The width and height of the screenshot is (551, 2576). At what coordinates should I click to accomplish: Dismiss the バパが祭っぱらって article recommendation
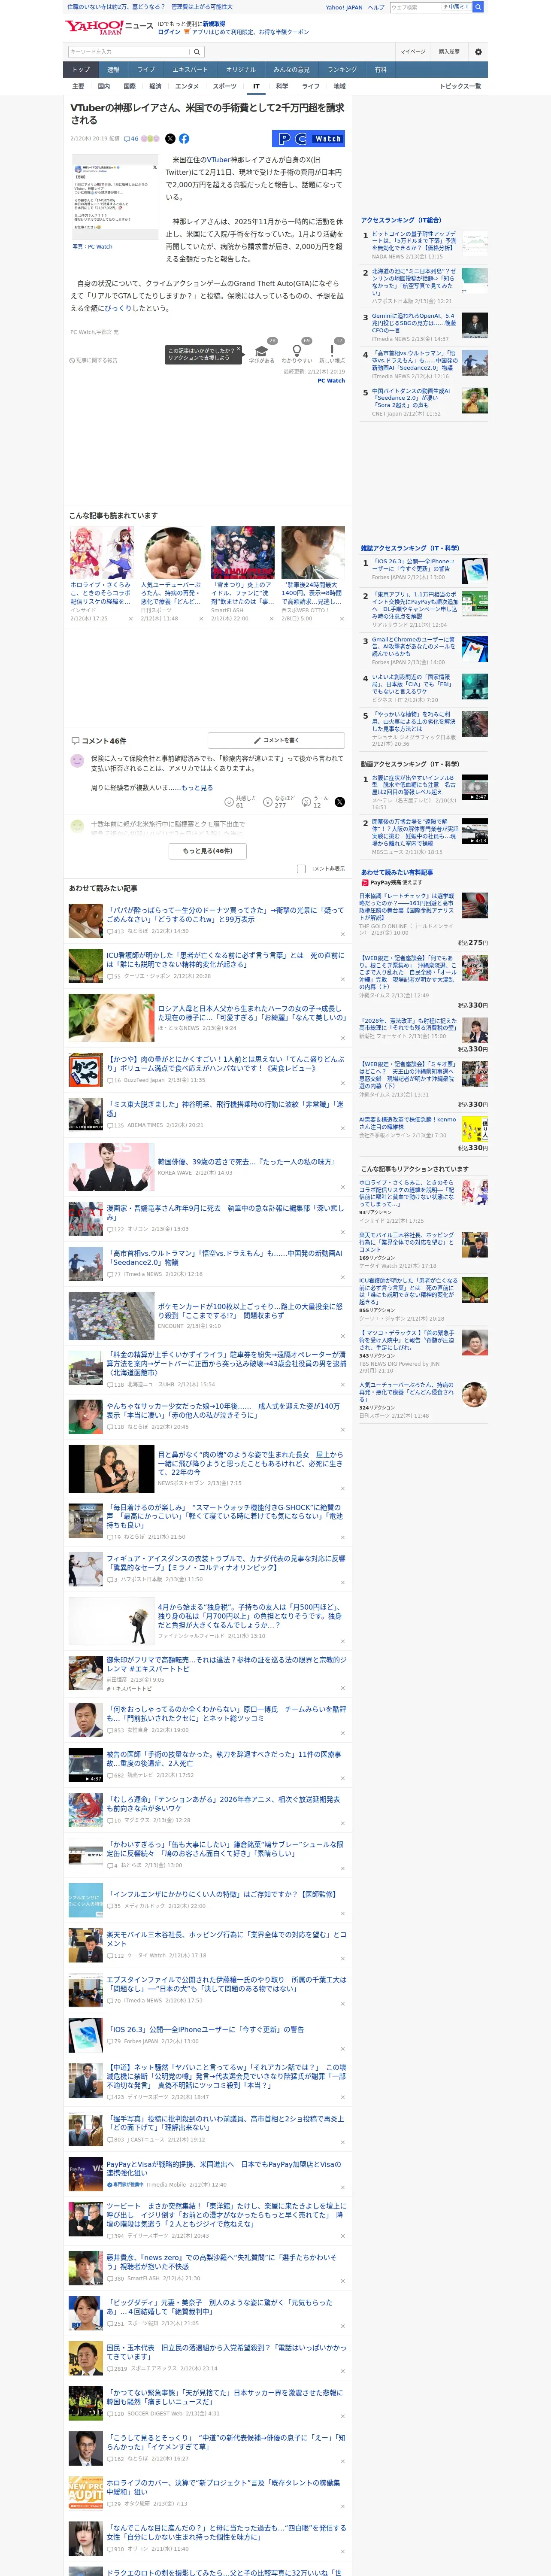pyautogui.click(x=343, y=934)
